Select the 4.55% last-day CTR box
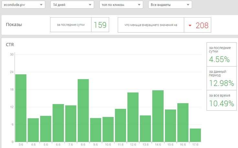 coord(221,54)
